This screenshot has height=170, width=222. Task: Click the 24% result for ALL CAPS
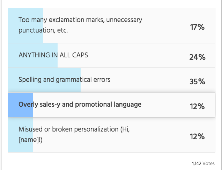pos(197,57)
